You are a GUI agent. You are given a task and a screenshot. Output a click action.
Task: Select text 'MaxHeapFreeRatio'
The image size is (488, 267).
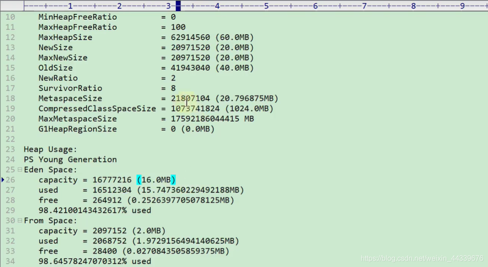(x=78, y=28)
